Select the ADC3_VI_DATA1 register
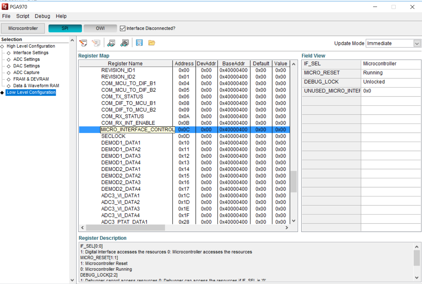Image resolution: width=422 pixels, height=284 pixels. [184, 196]
